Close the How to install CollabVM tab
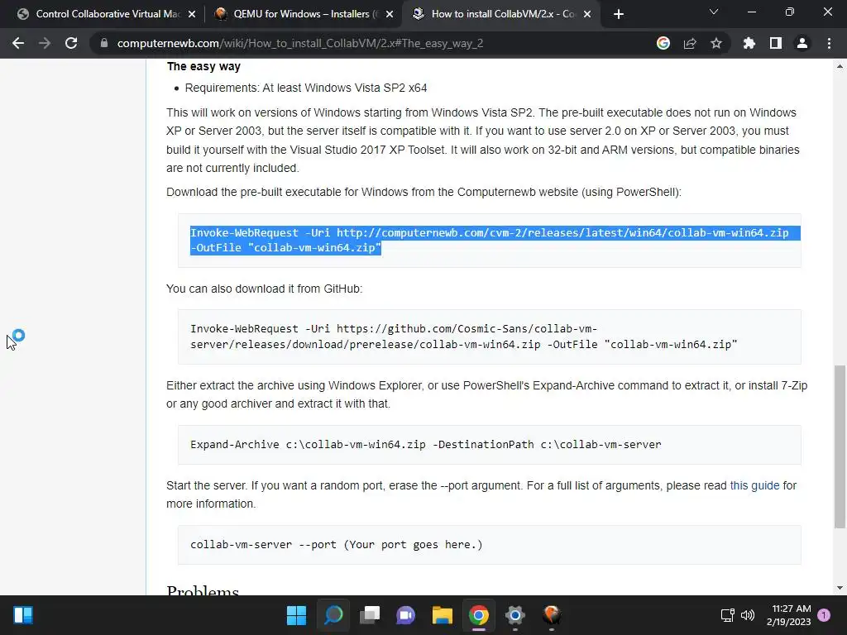Viewport: 847px width, 635px height. (x=588, y=14)
